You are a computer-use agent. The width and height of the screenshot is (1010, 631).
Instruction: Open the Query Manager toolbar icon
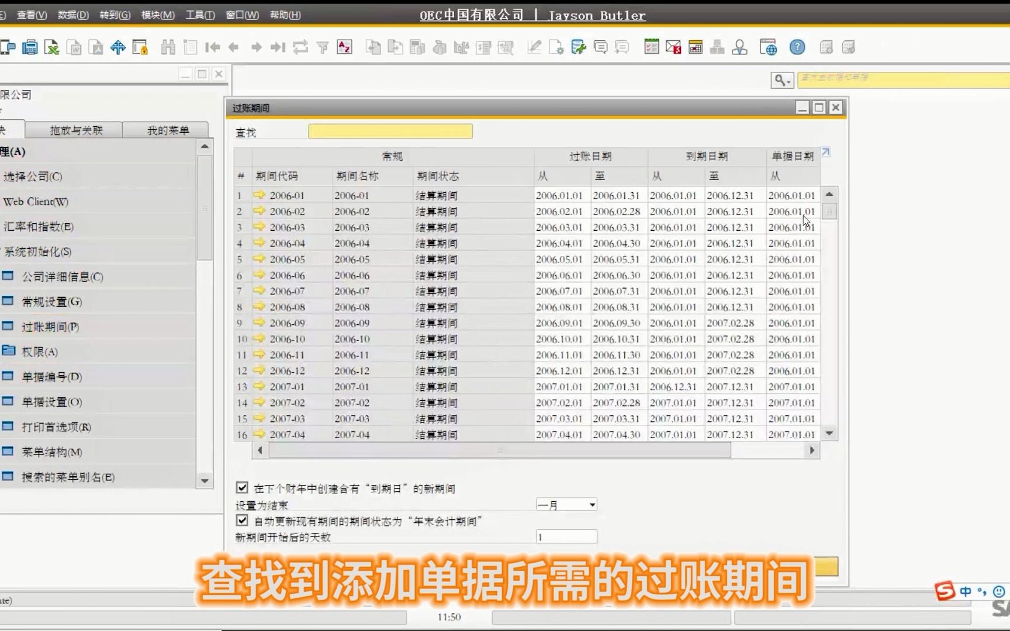[x=578, y=47]
